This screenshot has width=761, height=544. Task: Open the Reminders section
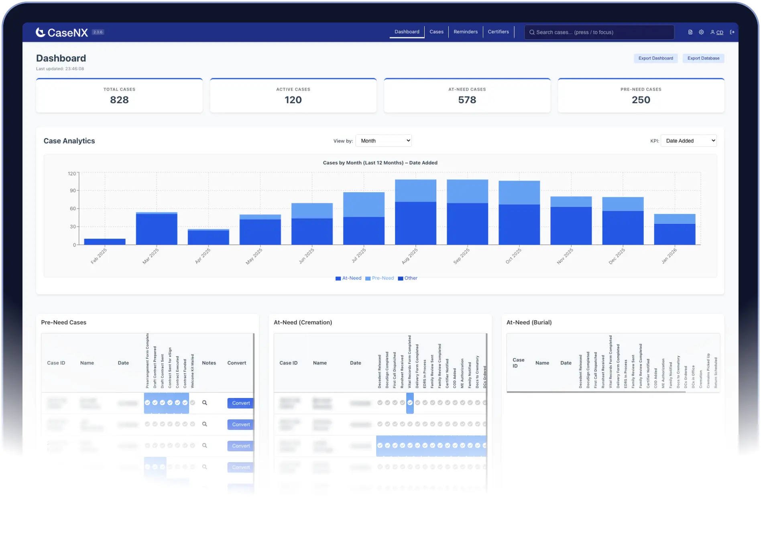tap(465, 32)
